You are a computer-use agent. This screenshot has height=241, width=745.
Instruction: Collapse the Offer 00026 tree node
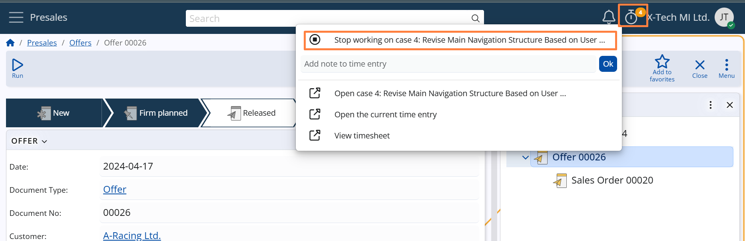[x=525, y=157]
